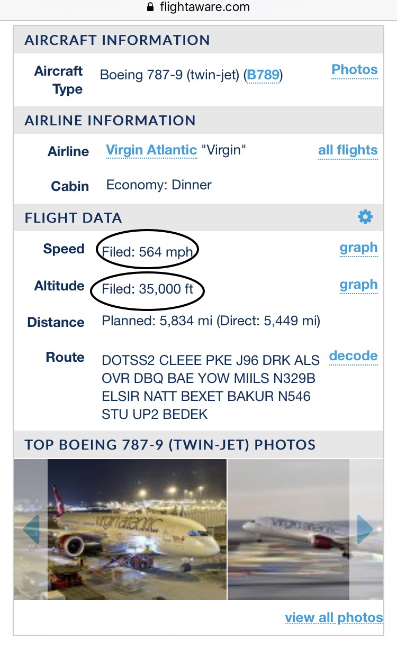Screen dimensions: 397x667
Task: Open the Speed graph link
Action: [x=358, y=248]
